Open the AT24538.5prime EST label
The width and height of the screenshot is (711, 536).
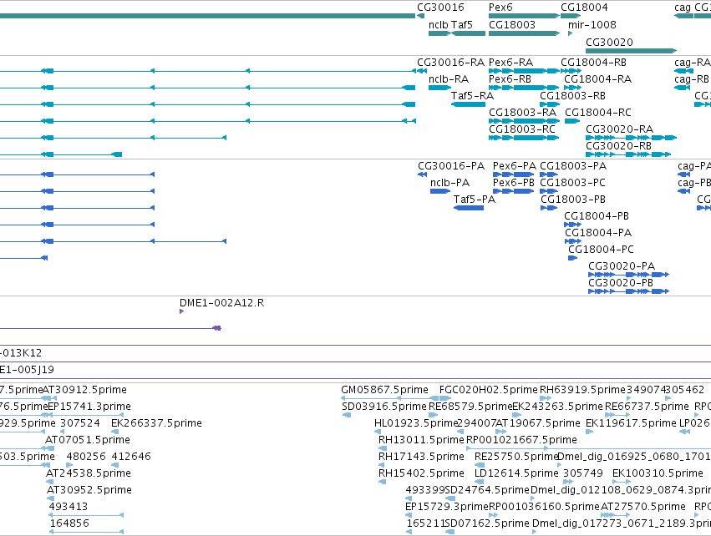[x=89, y=473]
